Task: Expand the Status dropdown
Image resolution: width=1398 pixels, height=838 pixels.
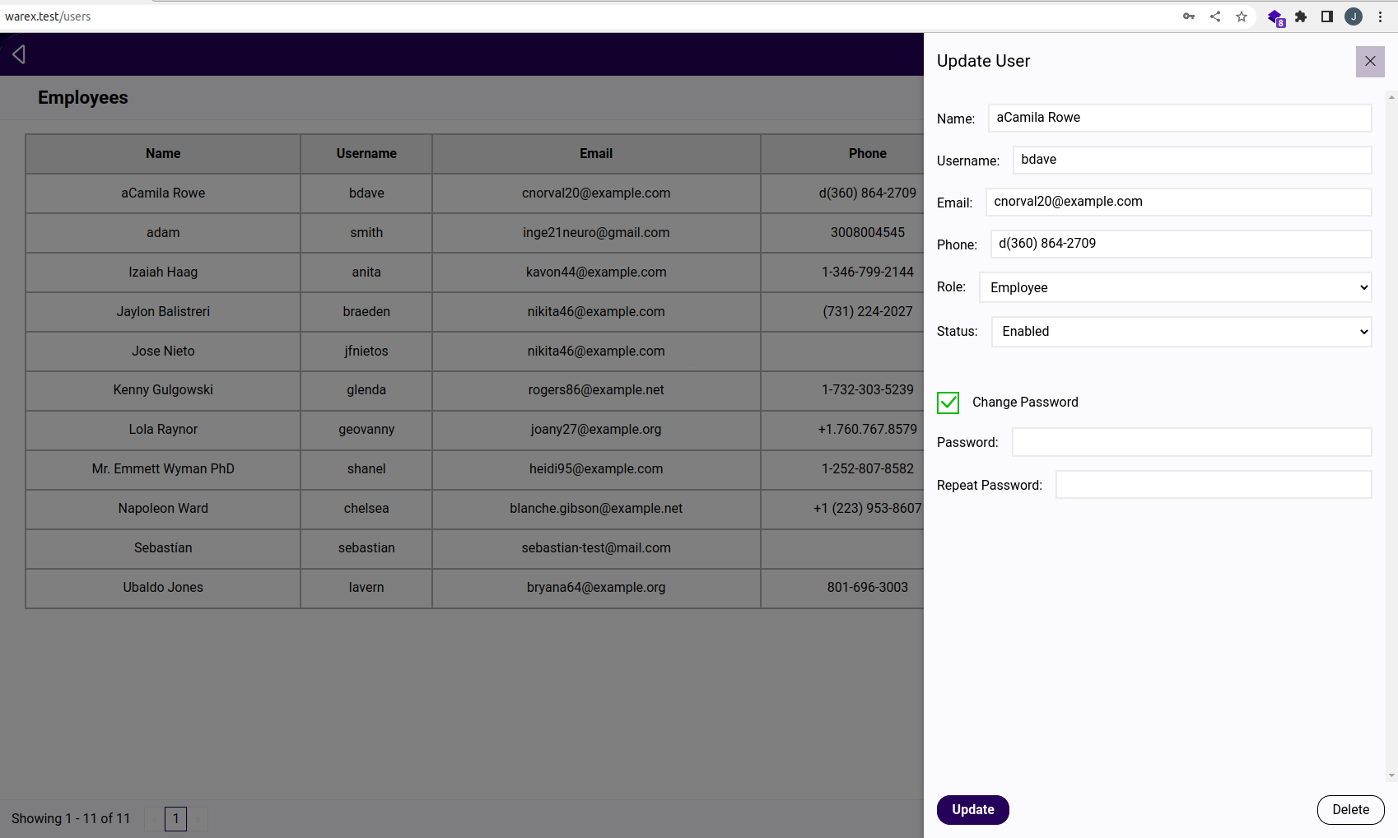Action: 1181,332
